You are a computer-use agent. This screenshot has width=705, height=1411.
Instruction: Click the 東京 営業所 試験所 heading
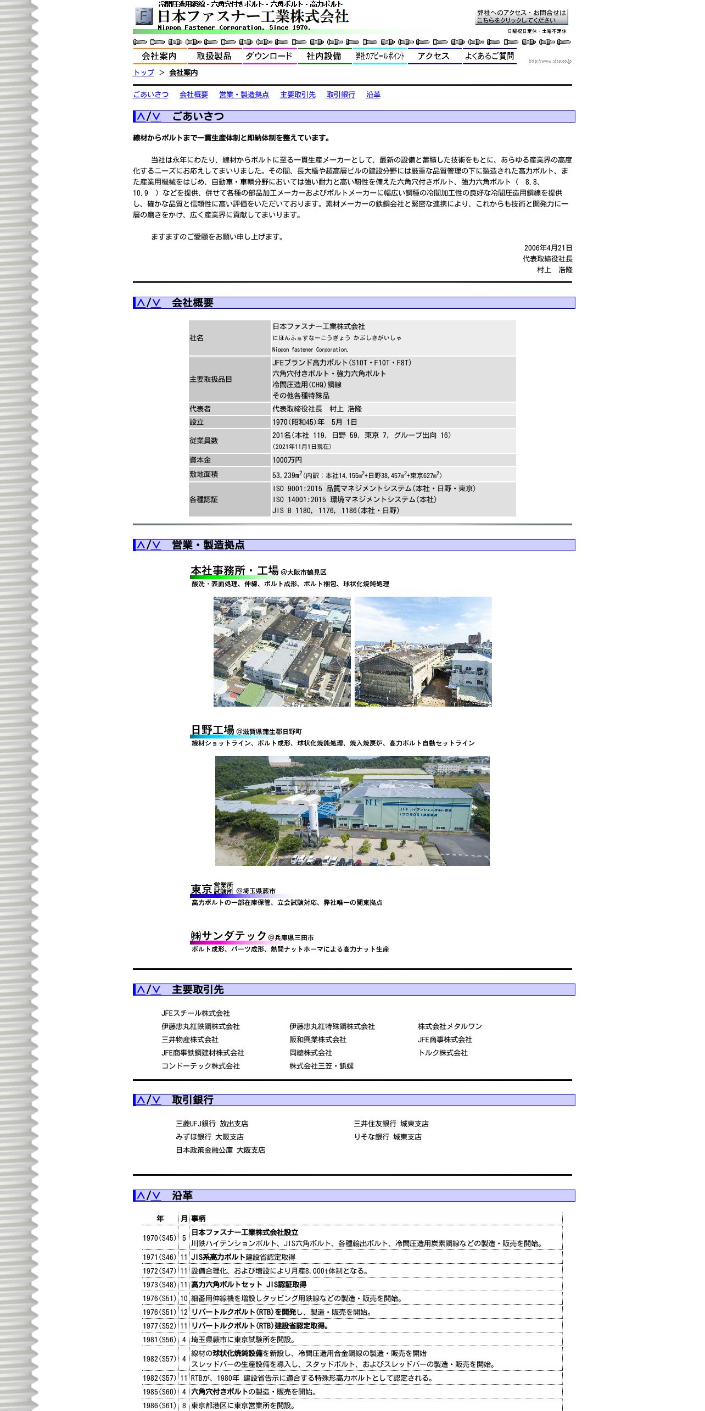pos(212,889)
